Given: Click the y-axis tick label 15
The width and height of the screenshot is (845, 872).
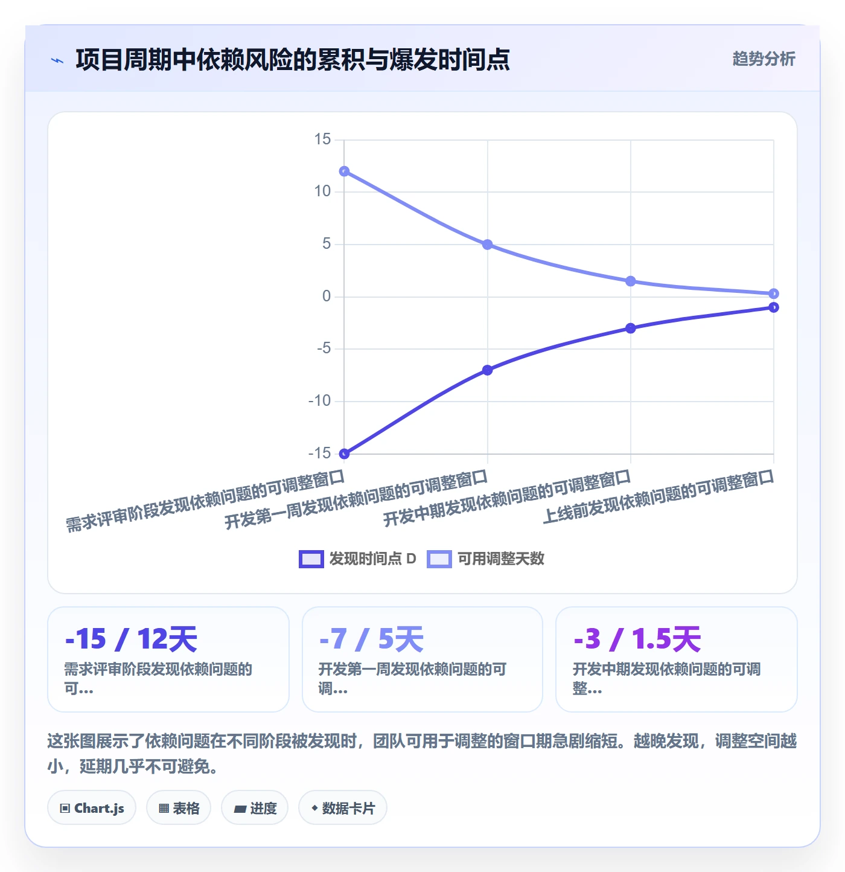Looking at the screenshot, I should click(323, 139).
